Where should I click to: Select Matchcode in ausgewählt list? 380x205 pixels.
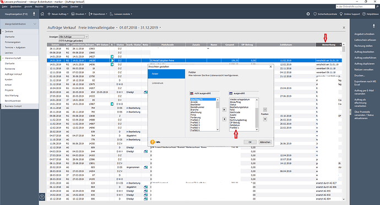tap(235, 113)
